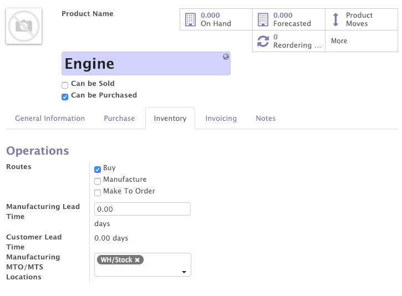This screenshot has width=402, height=296.
Task: Switch to the Invoicing tab
Action: (221, 119)
